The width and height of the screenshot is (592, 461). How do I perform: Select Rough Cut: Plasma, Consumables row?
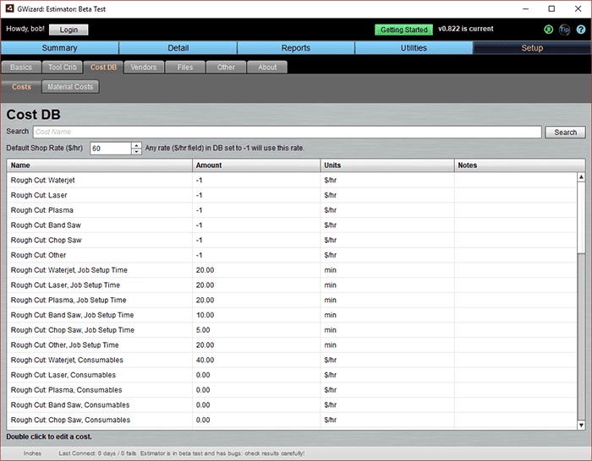292,390
